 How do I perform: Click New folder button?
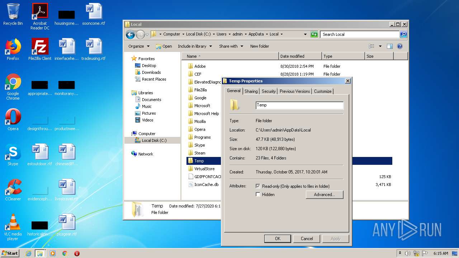(x=260, y=46)
